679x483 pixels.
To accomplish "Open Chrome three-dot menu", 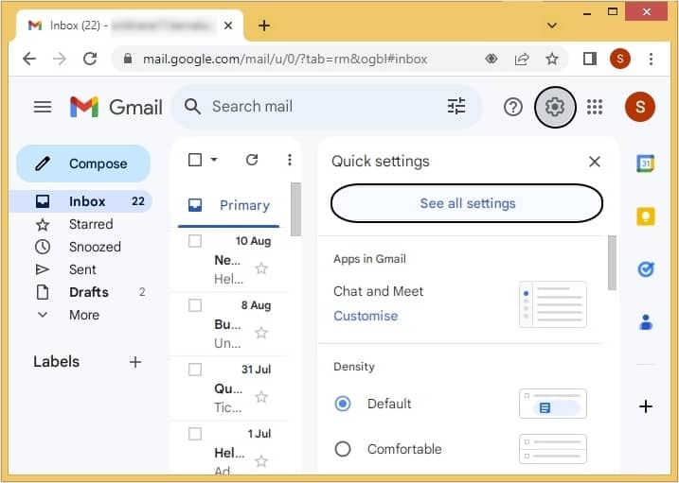I will coord(651,59).
